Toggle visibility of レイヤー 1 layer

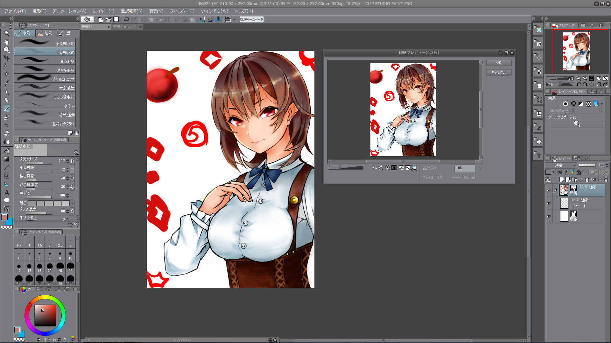coord(549,203)
